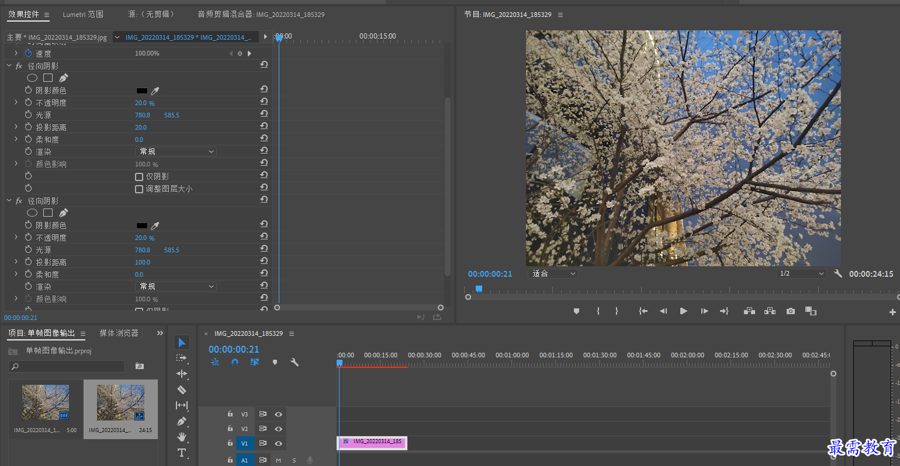The height and width of the screenshot is (466, 900).
Task: Open the 1/2 playback resolution dropdown
Action: (x=802, y=273)
